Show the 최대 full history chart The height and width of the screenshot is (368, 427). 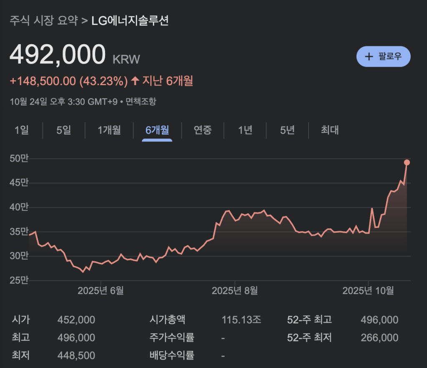[x=329, y=130]
